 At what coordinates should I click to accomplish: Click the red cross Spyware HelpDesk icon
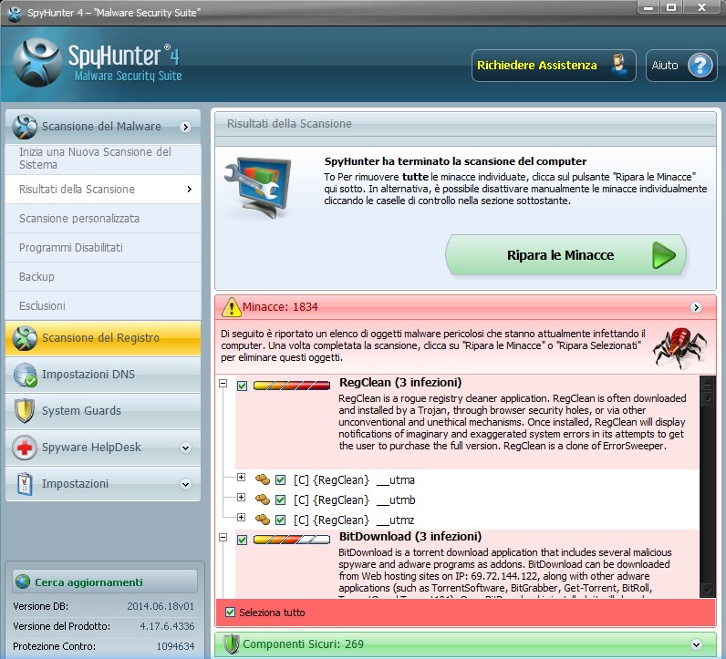[25, 448]
